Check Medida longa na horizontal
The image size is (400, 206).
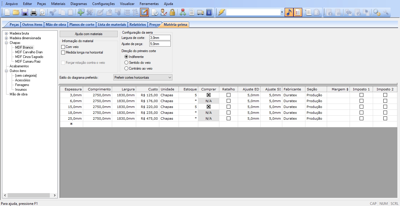pos(63,53)
